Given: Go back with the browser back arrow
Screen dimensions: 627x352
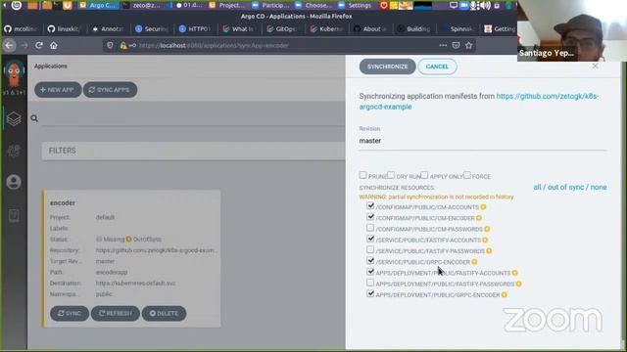Looking at the screenshot, I should click(9, 46).
